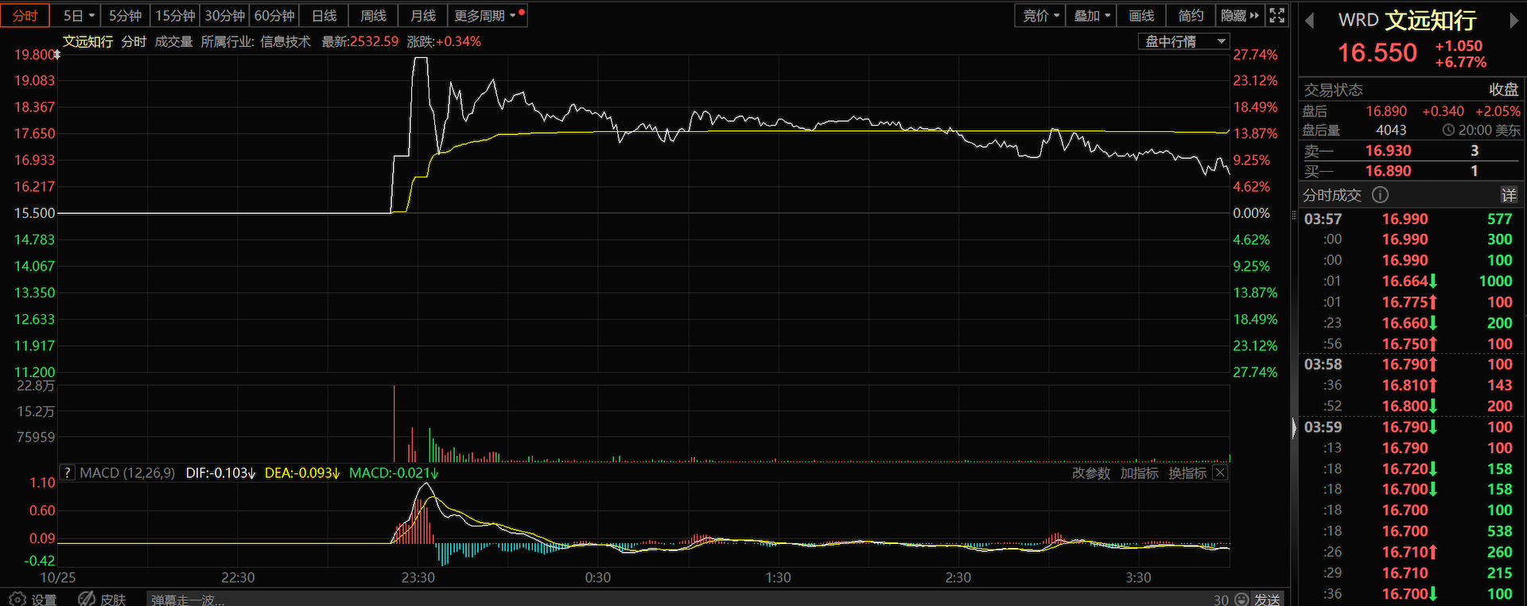This screenshot has width=1527, height=606.
Task: Click 换指标 to change indicator
Action: 1187,473
